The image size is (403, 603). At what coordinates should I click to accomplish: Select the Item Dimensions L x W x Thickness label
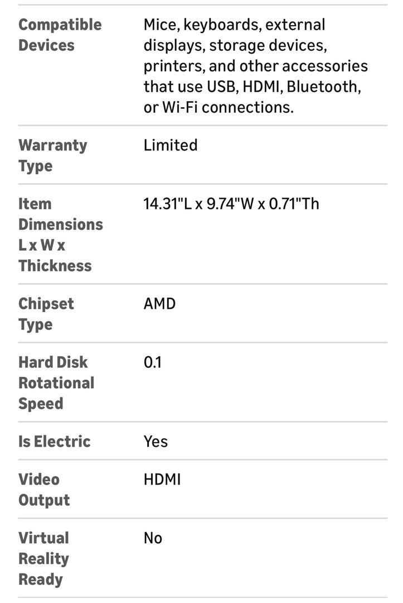pos(60,234)
